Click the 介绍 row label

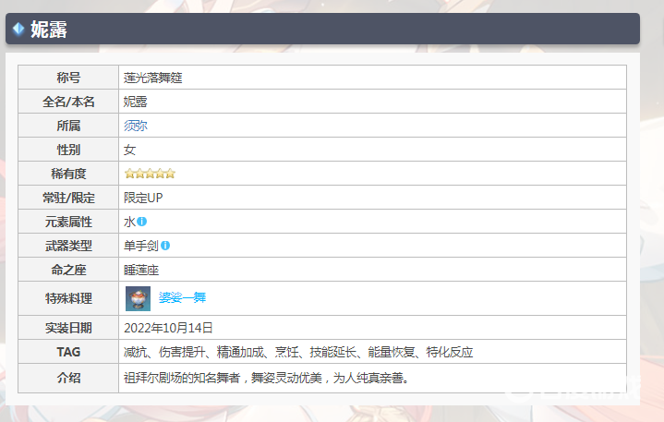pyautogui.click(x=68, y=378)
